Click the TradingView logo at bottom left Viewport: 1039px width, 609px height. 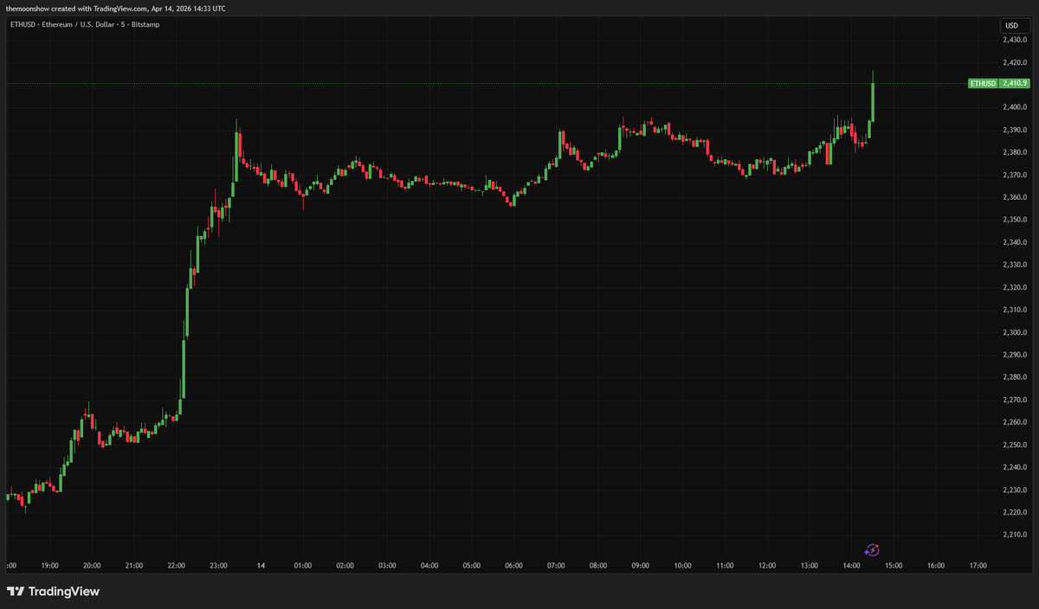[x=54, y=592]
